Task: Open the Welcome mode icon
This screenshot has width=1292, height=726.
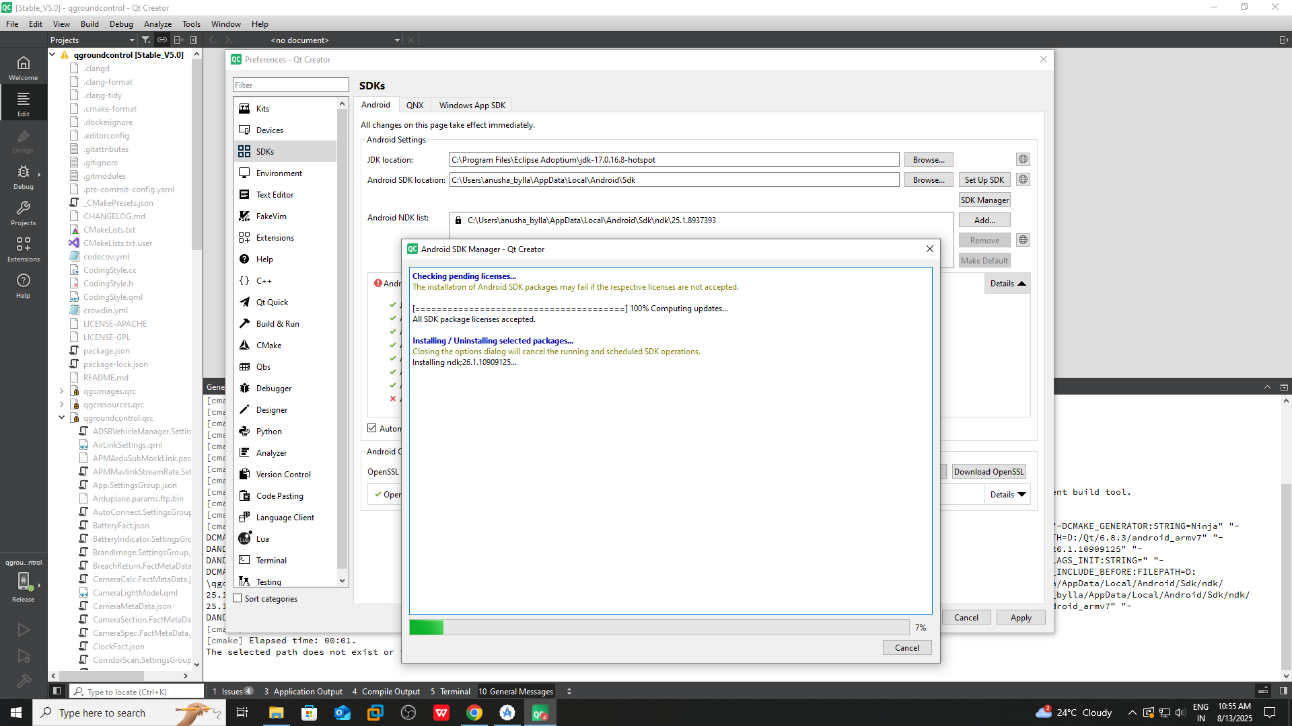Action: (x=23, y=67)
